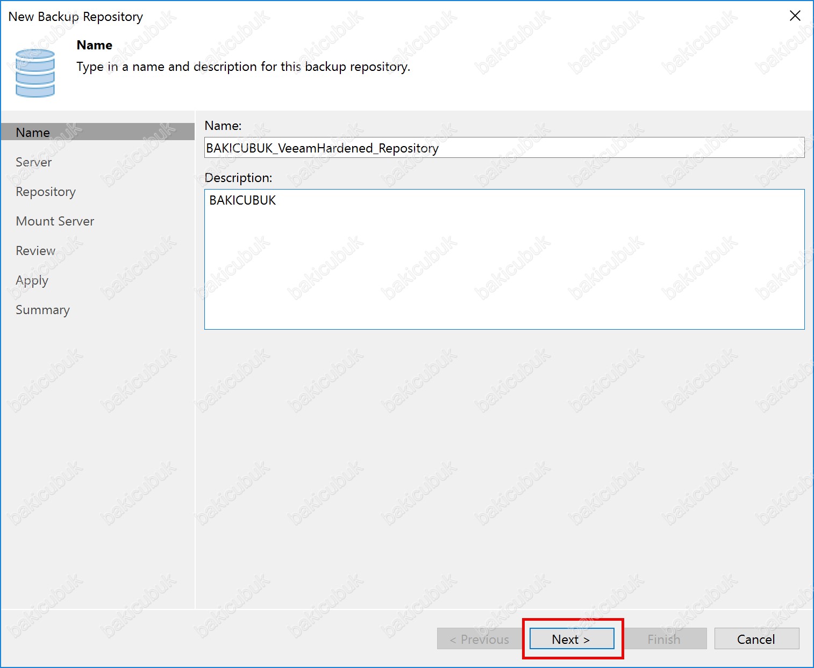This screenshot has height=668, width=814.
Task: Select the Apply wizard step
Action: tap(32, 280)
